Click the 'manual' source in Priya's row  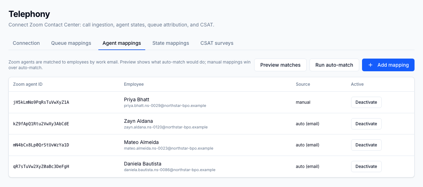pyautogui.click(x=303, y=102)
